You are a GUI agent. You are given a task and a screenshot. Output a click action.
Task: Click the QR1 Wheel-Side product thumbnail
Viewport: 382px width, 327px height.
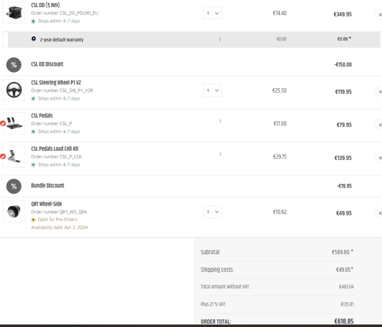(14, 211)
